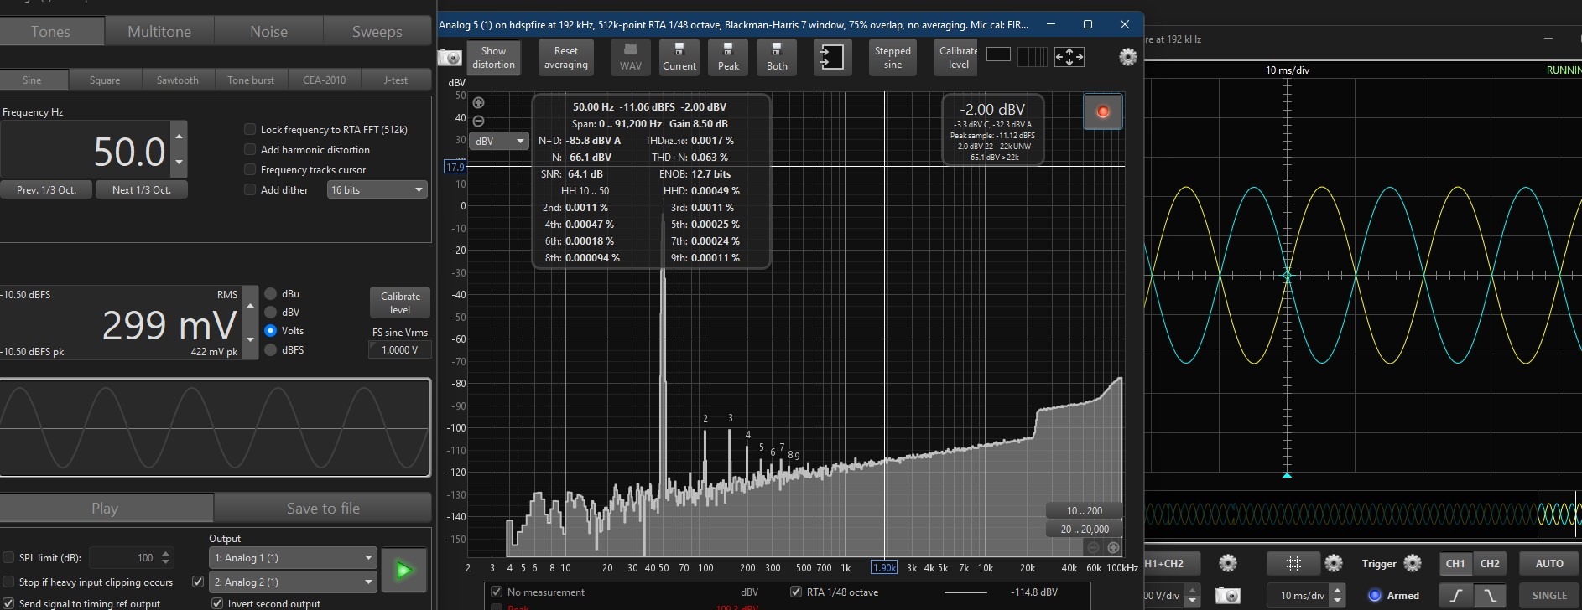Select the Square waveform tab
The width and height of the screenshot is (1582, 610).
pyautogui.click(x=105, y=80)
